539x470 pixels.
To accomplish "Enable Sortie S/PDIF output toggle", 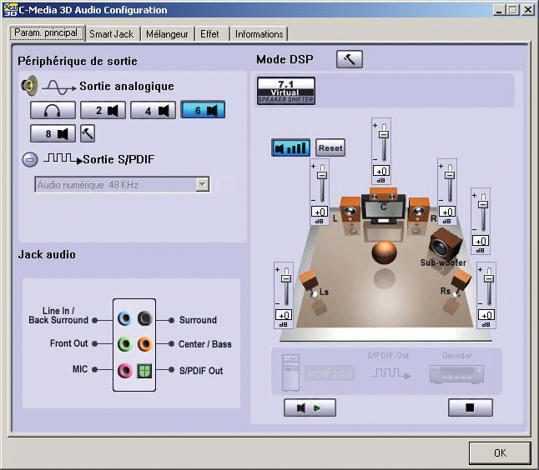I will coord(30,160).
